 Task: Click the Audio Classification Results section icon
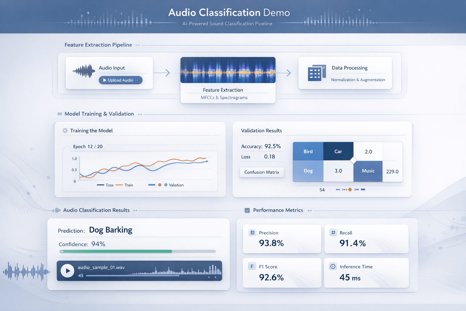coord(57,210)
